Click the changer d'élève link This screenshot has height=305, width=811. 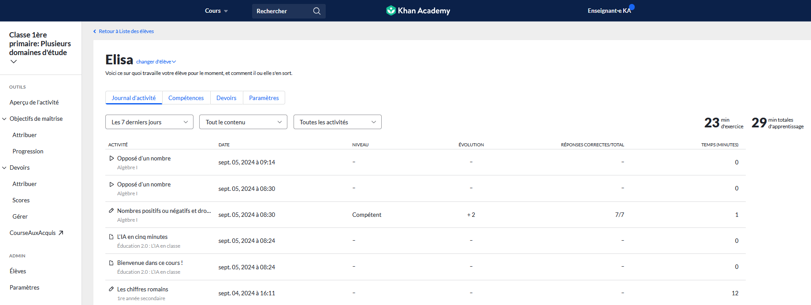tap(156, 62)
